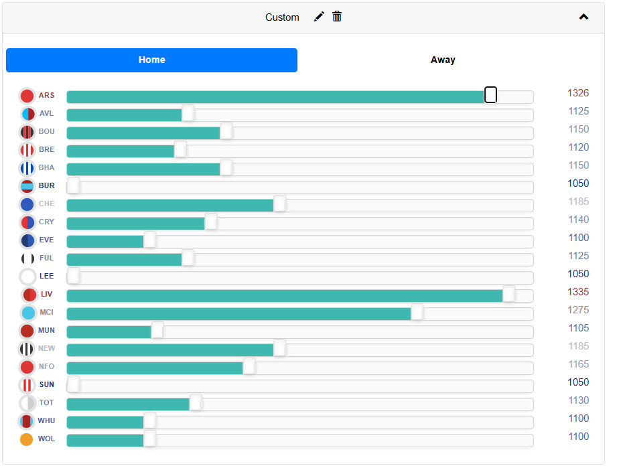Click the BOU team label

point(46,131)
